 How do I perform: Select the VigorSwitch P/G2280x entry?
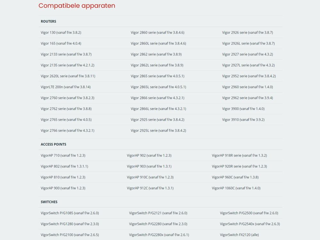(x=159, y=235)
